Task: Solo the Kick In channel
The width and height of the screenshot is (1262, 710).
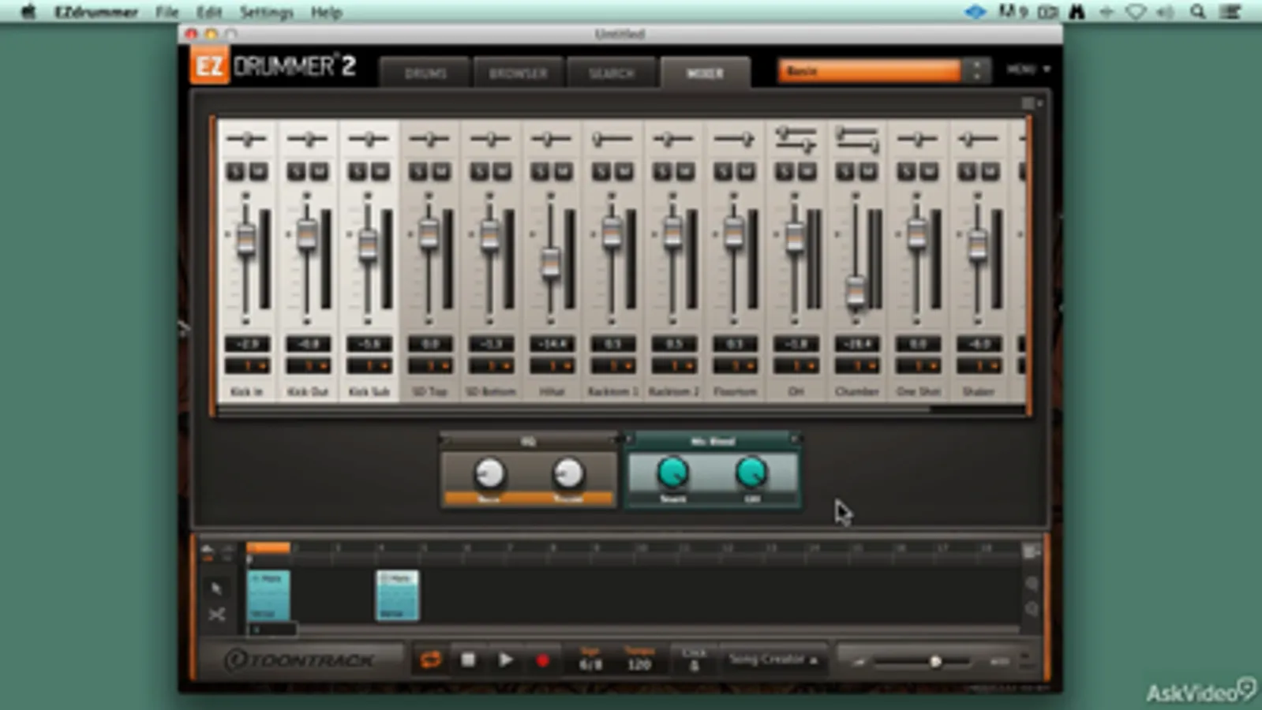Action: (236, 171)
